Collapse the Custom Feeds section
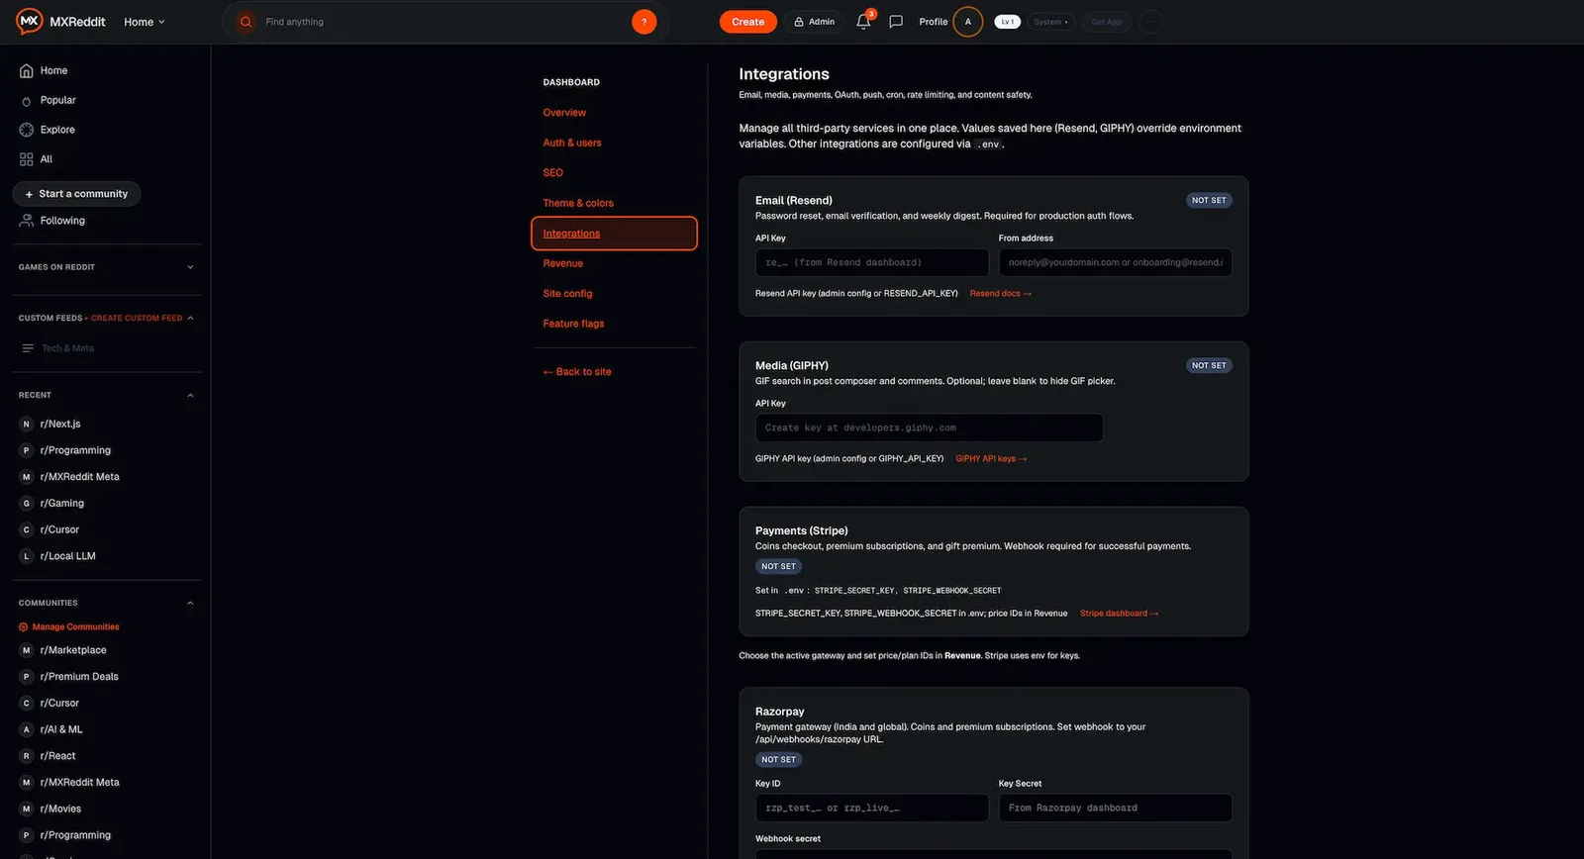Image resolution: width=1584 pixels, height=859 pixels. pos(190,319)
